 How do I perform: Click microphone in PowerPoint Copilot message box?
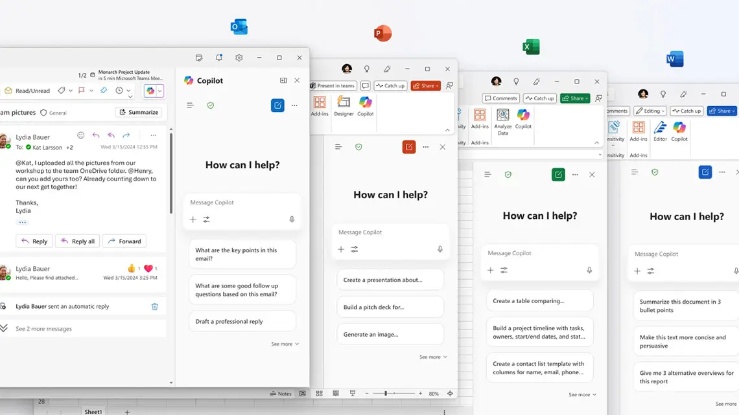pos(440,249)
